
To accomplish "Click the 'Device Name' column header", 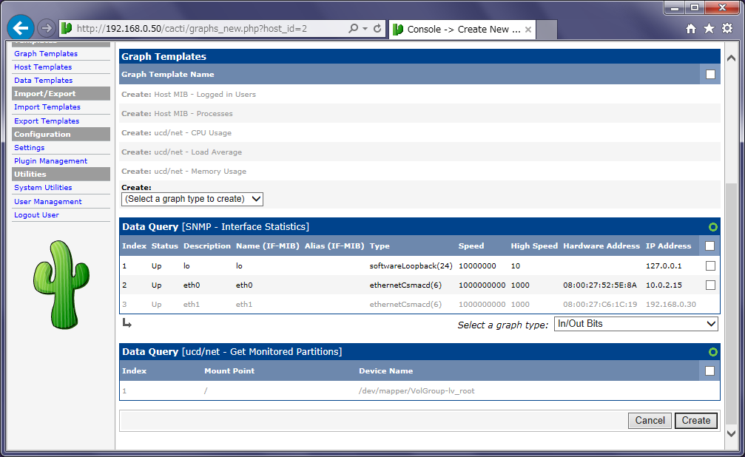I will click(385, 371).
